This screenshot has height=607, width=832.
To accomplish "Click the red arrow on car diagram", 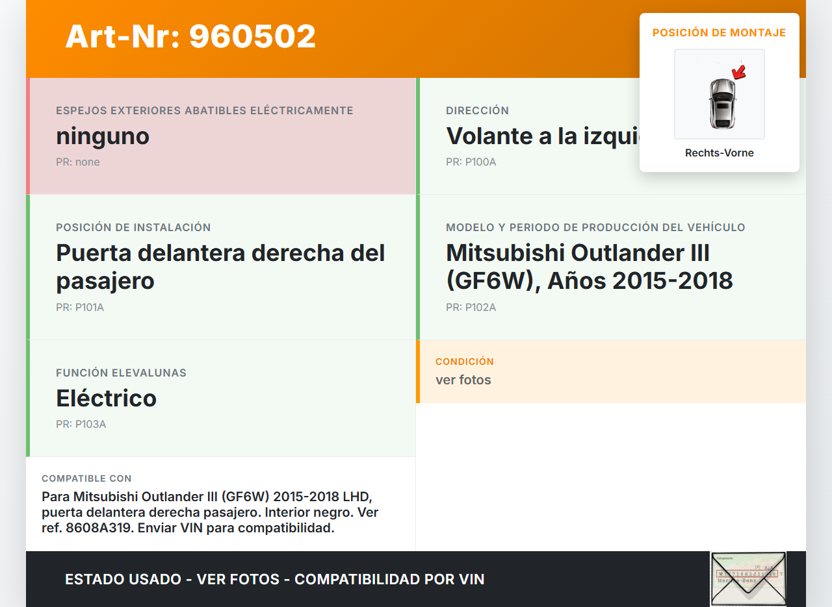I will [x=738, y=71].
